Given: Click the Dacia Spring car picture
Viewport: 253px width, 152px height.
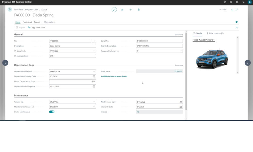Looking at the screenshot, I should pos(212,59).
